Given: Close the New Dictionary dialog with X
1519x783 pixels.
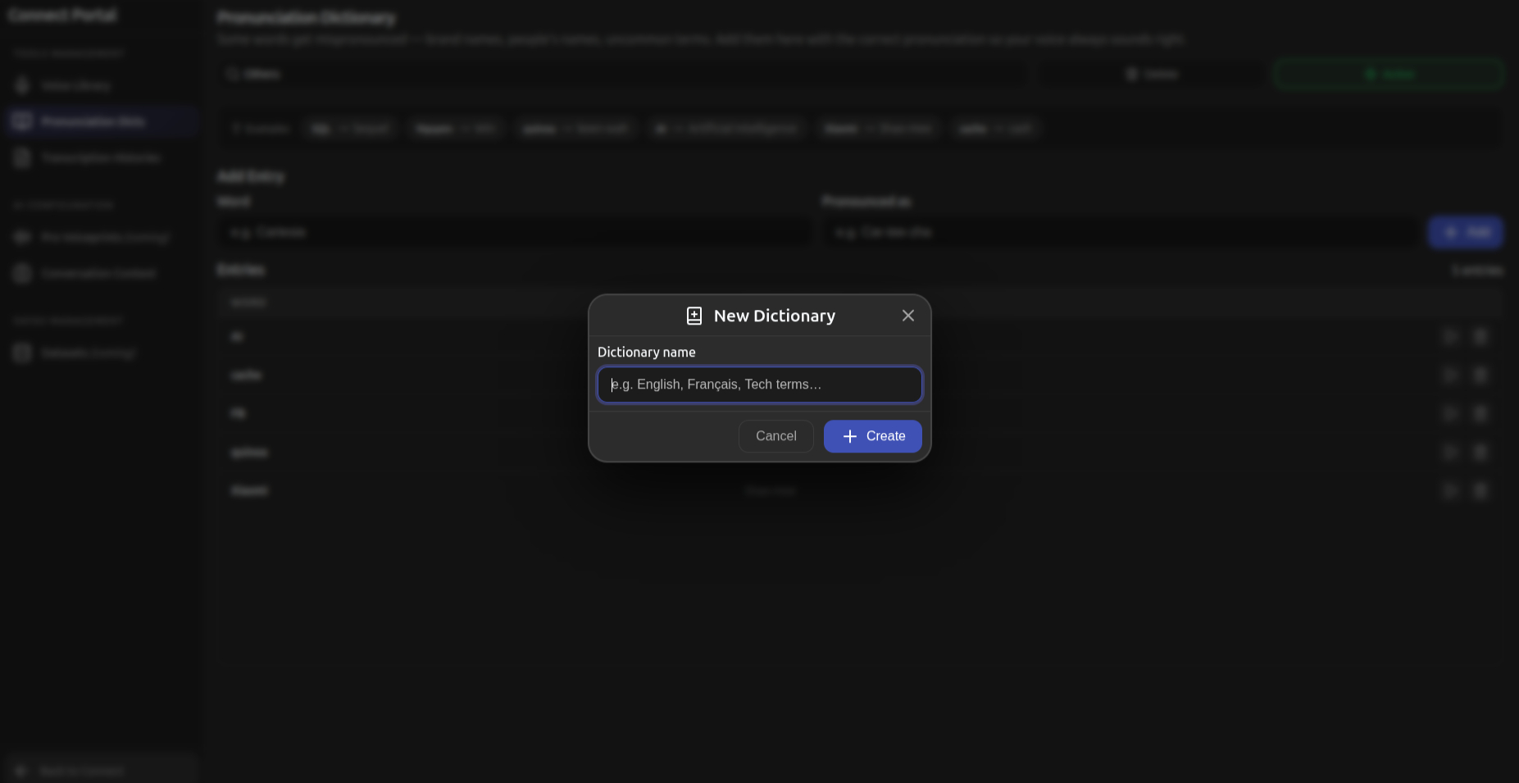Looking at the screenshot, I should (907, 316).
